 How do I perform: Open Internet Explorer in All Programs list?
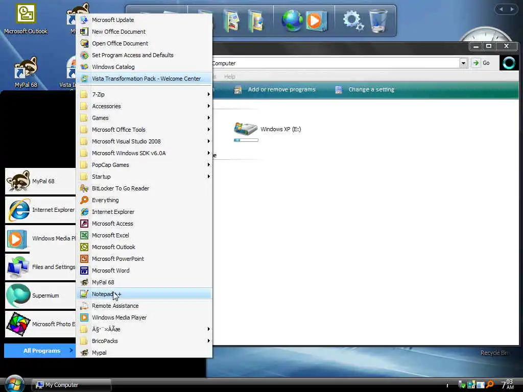[x=145, y=212]
